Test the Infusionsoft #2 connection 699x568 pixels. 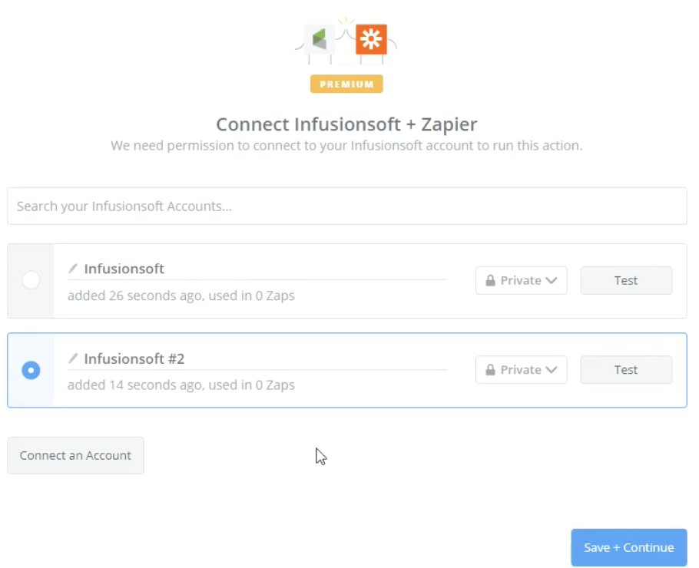(x=625, y=370)
